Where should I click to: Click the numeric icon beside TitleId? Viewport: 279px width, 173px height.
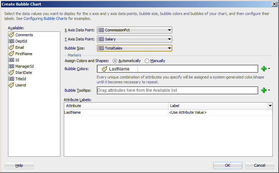12,79
